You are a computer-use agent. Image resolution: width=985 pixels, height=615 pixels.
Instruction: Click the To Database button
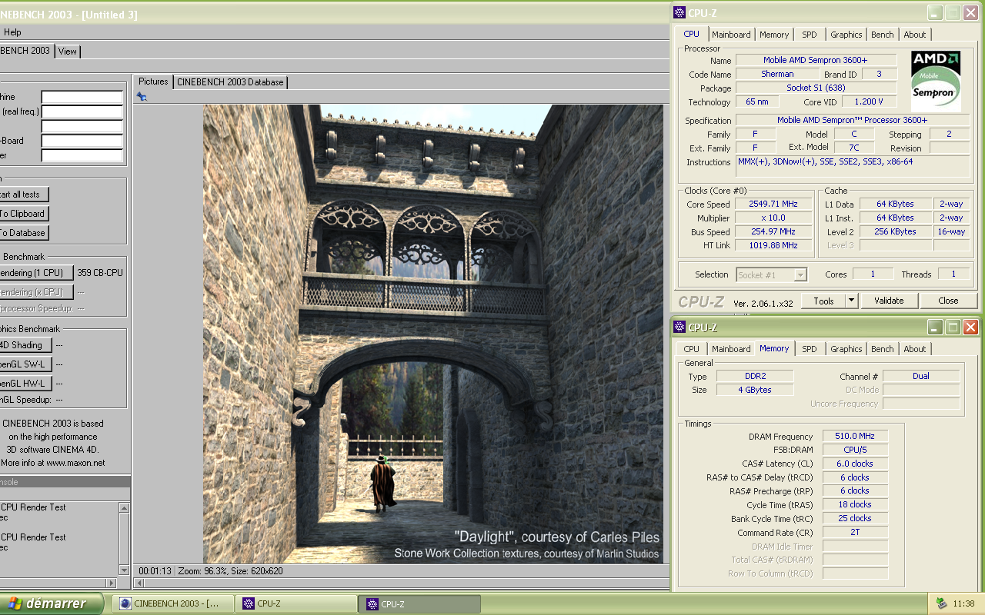point(24,233)
